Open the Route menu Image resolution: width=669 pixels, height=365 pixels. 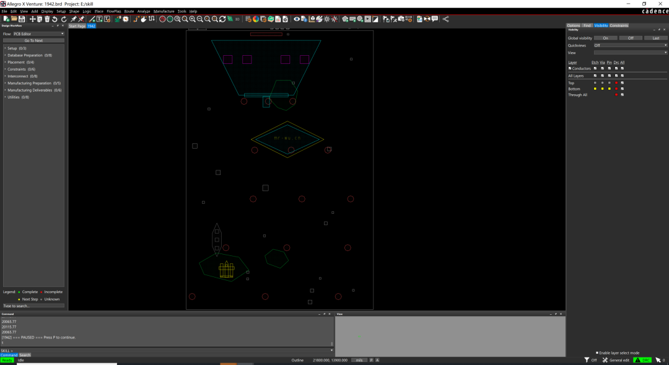(x=129, y=12)
